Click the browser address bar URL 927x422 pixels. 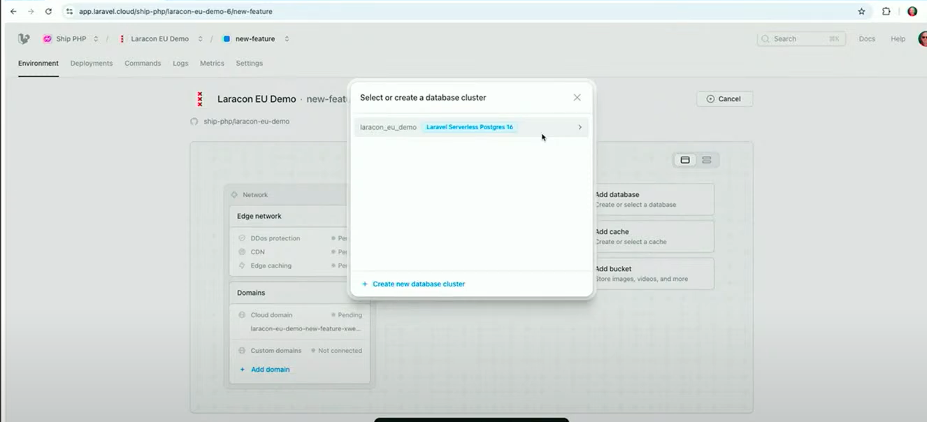[x=175, y=11]
